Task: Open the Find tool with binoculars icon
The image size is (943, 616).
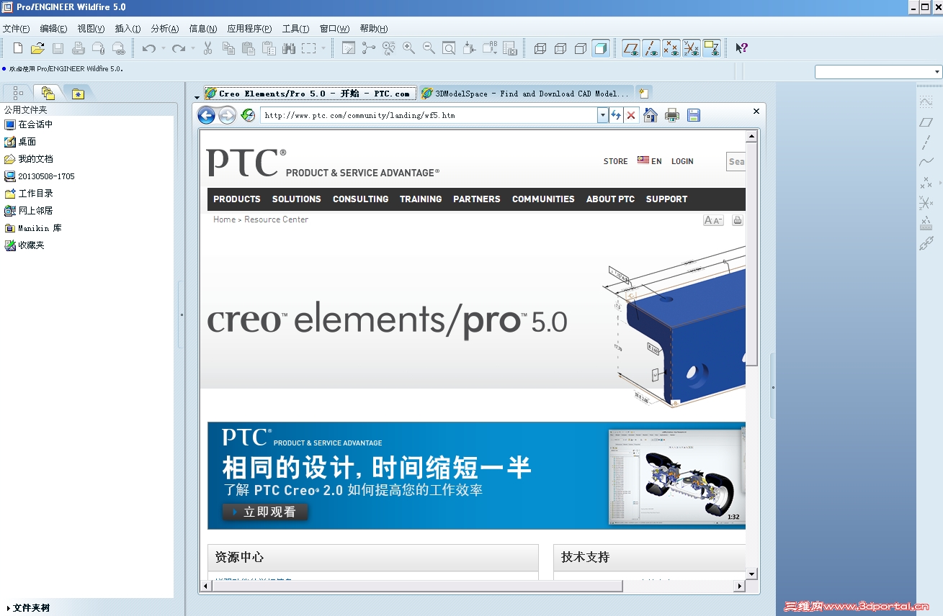Action: click(289, 48)
